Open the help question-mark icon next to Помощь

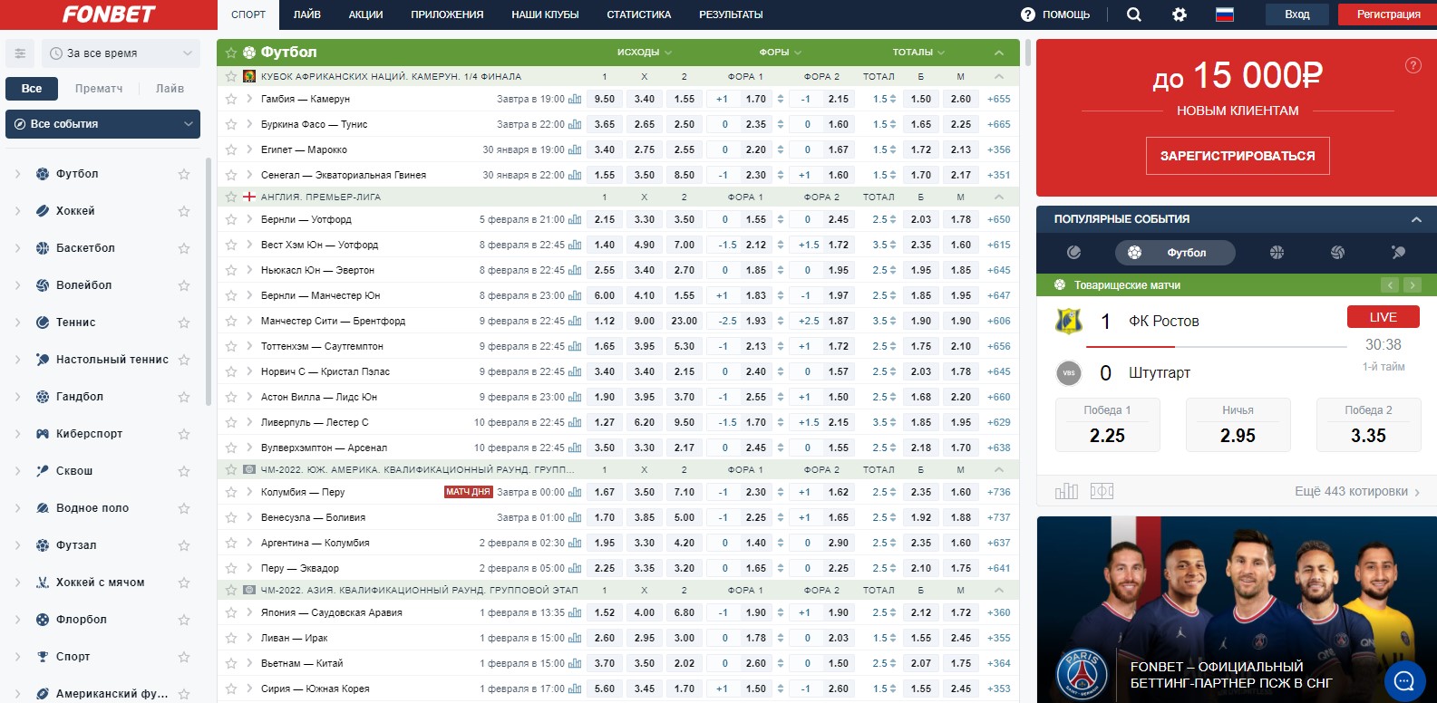[x=1028, y=14]
